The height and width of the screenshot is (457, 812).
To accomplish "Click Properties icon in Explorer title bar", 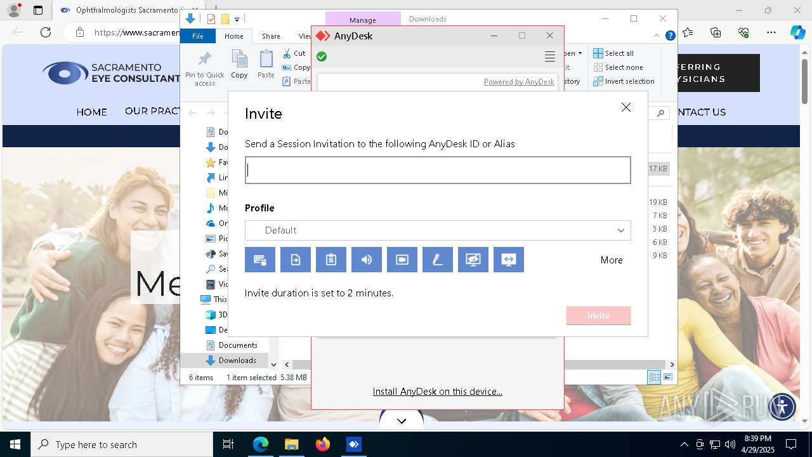I will tap(211, 19).
